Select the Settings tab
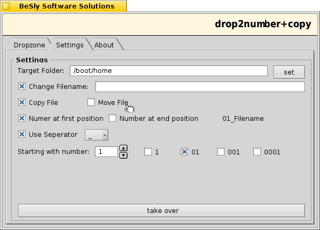This screenshot has height=230, width=320. (x=69, y=45)
